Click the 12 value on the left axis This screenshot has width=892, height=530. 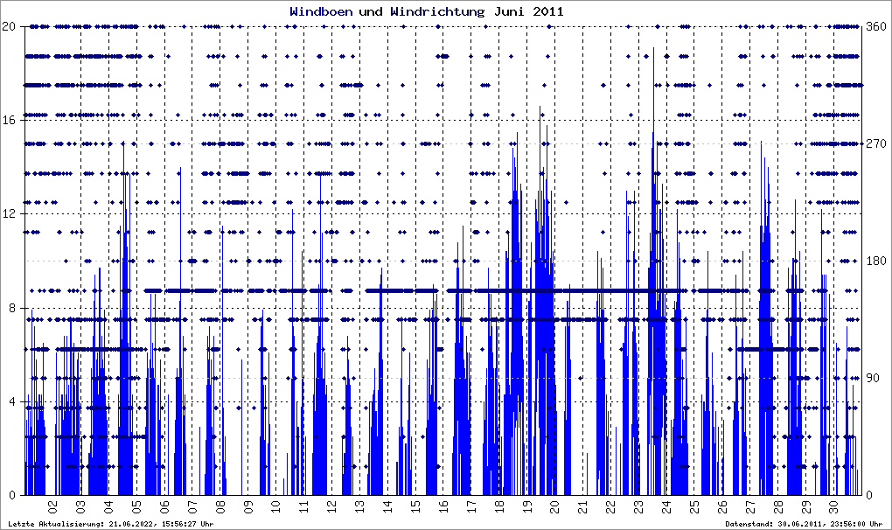tap(9, 213)
